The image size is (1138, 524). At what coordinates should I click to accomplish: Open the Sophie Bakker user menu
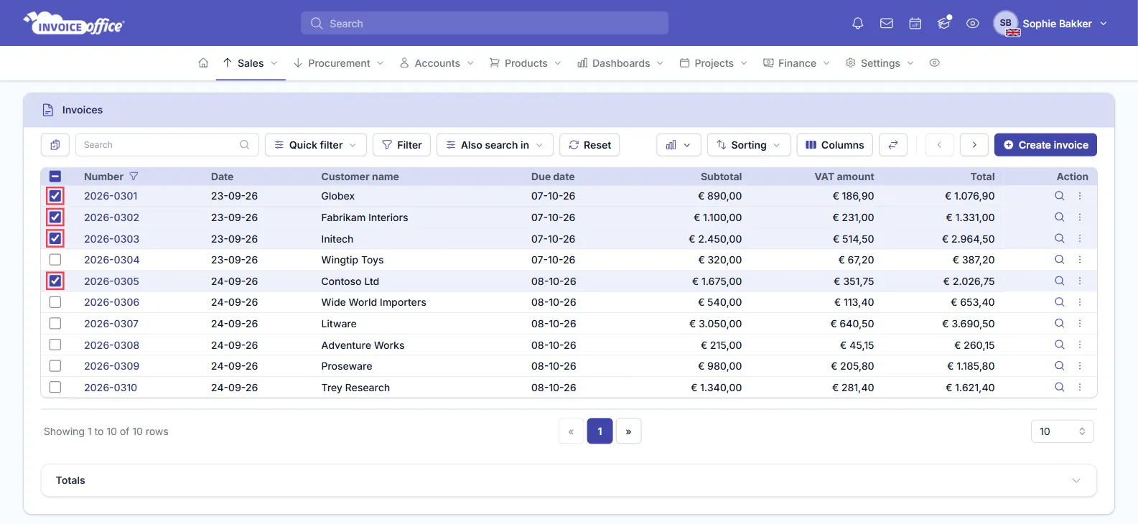(1051, 24)
